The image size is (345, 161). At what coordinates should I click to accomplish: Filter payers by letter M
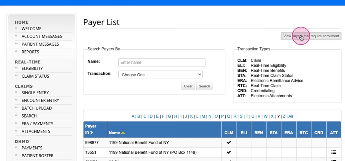[203, 117]
